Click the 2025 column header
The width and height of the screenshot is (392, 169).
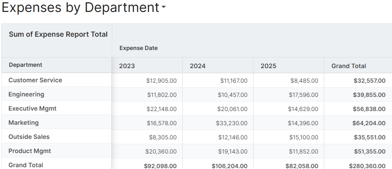pyautogui.click(x=289, y=66)
